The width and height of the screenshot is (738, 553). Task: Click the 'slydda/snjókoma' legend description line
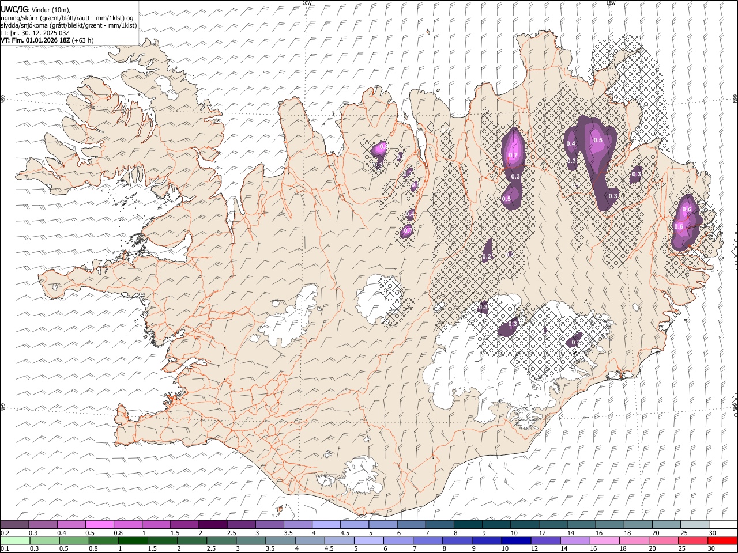click(x=69, y=25)
